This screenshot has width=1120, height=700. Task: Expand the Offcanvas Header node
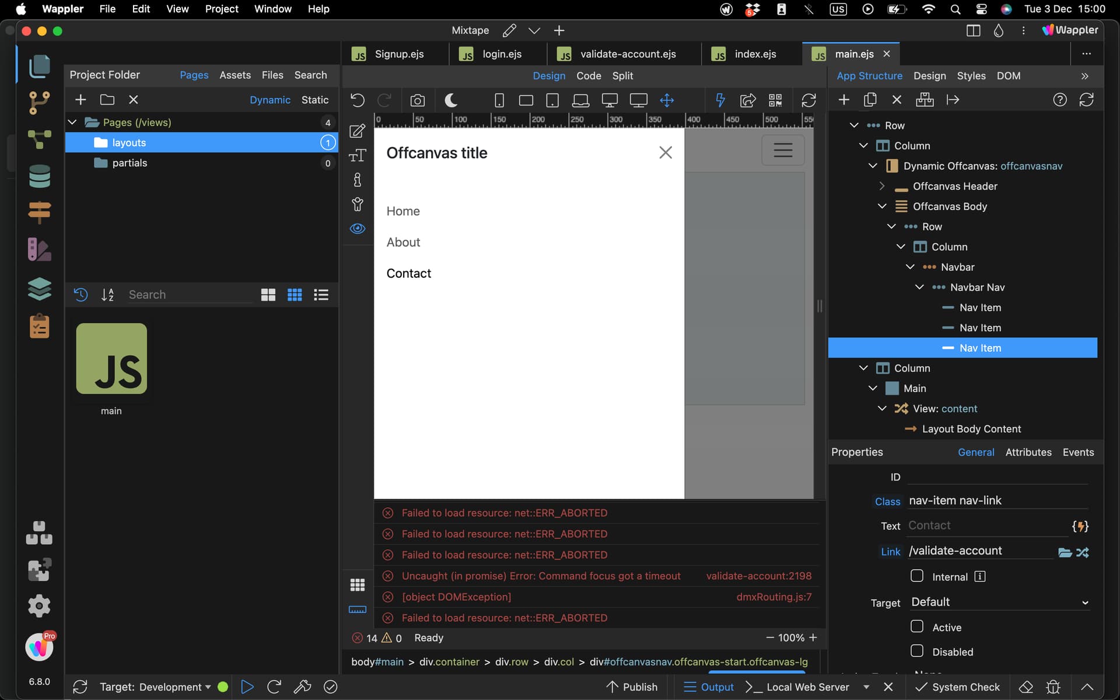tap(882, 186)
